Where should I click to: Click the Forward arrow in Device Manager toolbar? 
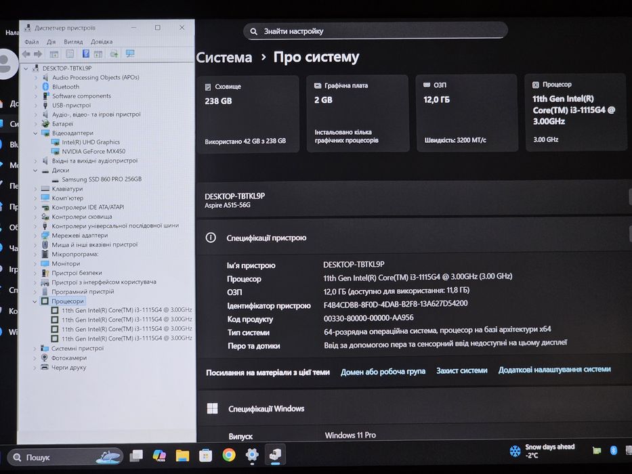tap(39, 54)
